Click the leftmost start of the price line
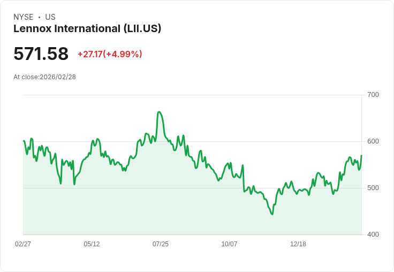Viewport: 394px width, 272px height. pos(24,141)
